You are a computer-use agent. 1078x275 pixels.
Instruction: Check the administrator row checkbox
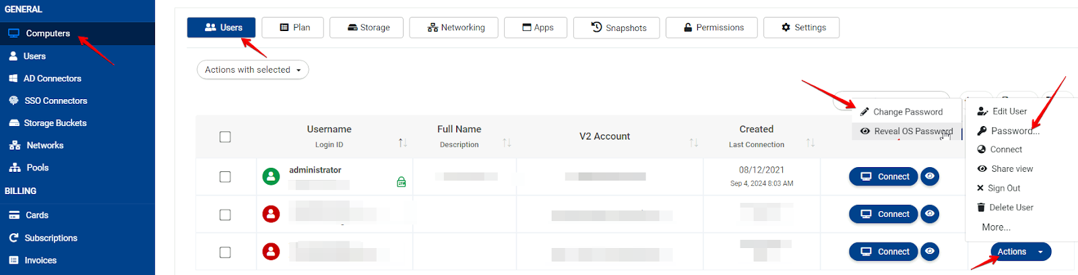pyautogui.click(x=225, y=177)
